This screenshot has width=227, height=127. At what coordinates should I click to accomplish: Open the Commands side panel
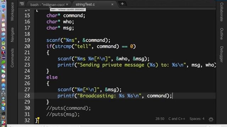(12, 58)
